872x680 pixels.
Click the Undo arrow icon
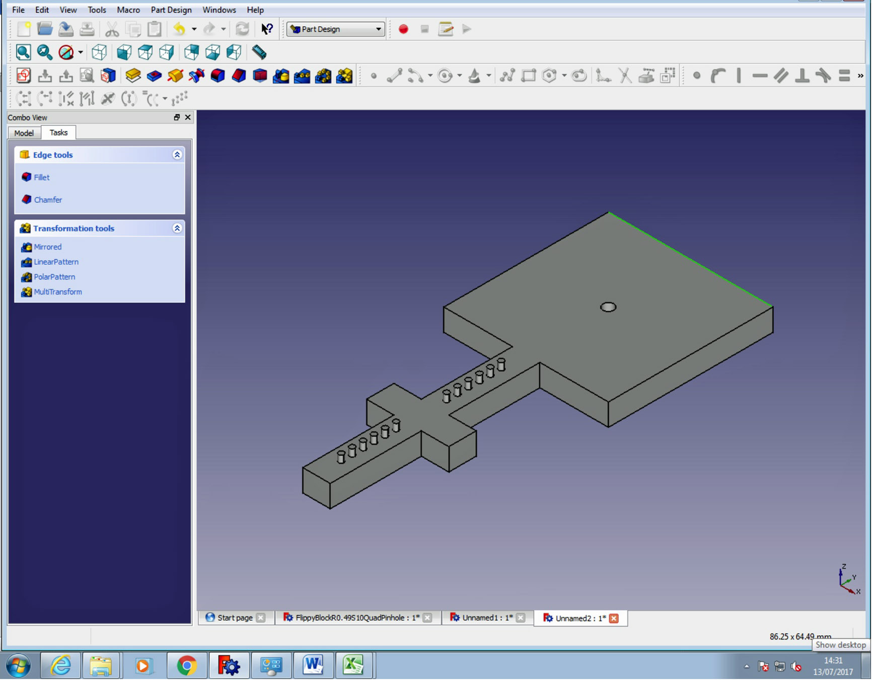coord(179,29)
